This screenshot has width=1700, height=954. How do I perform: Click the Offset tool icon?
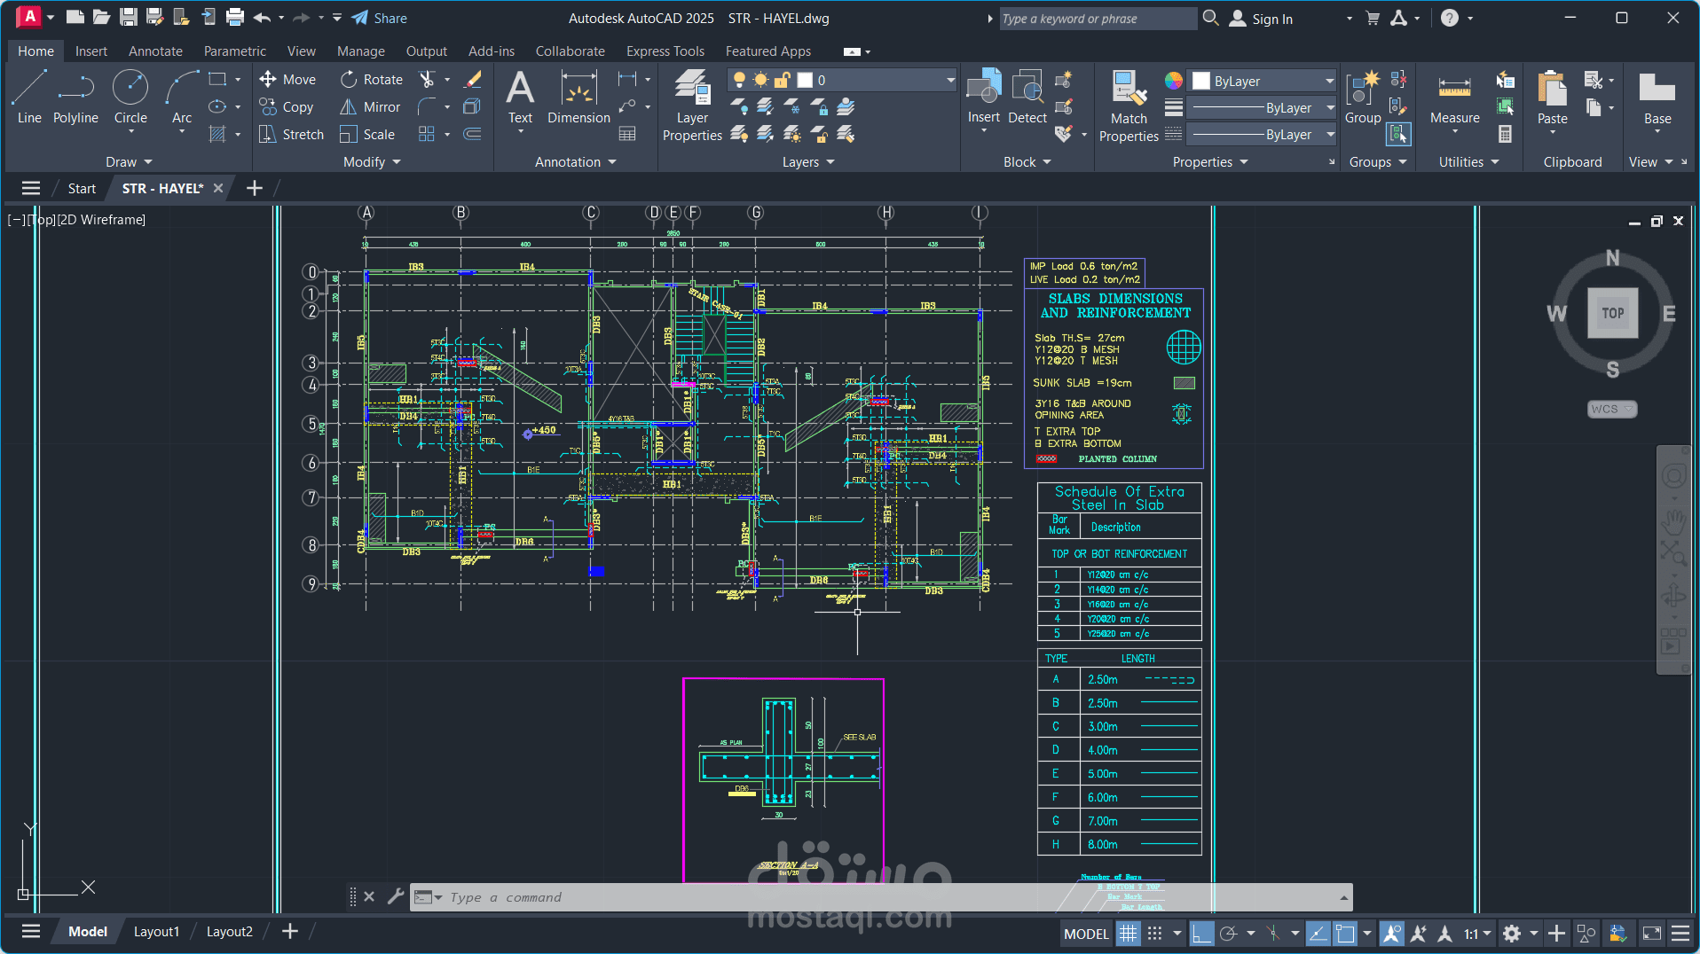coord(473,135)
